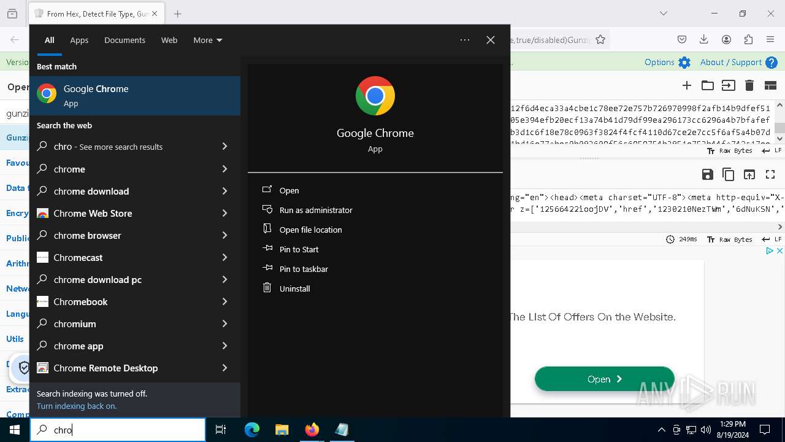
Task: Expand the 'chrome' suggestion arrow
Action: pos(224,168)
